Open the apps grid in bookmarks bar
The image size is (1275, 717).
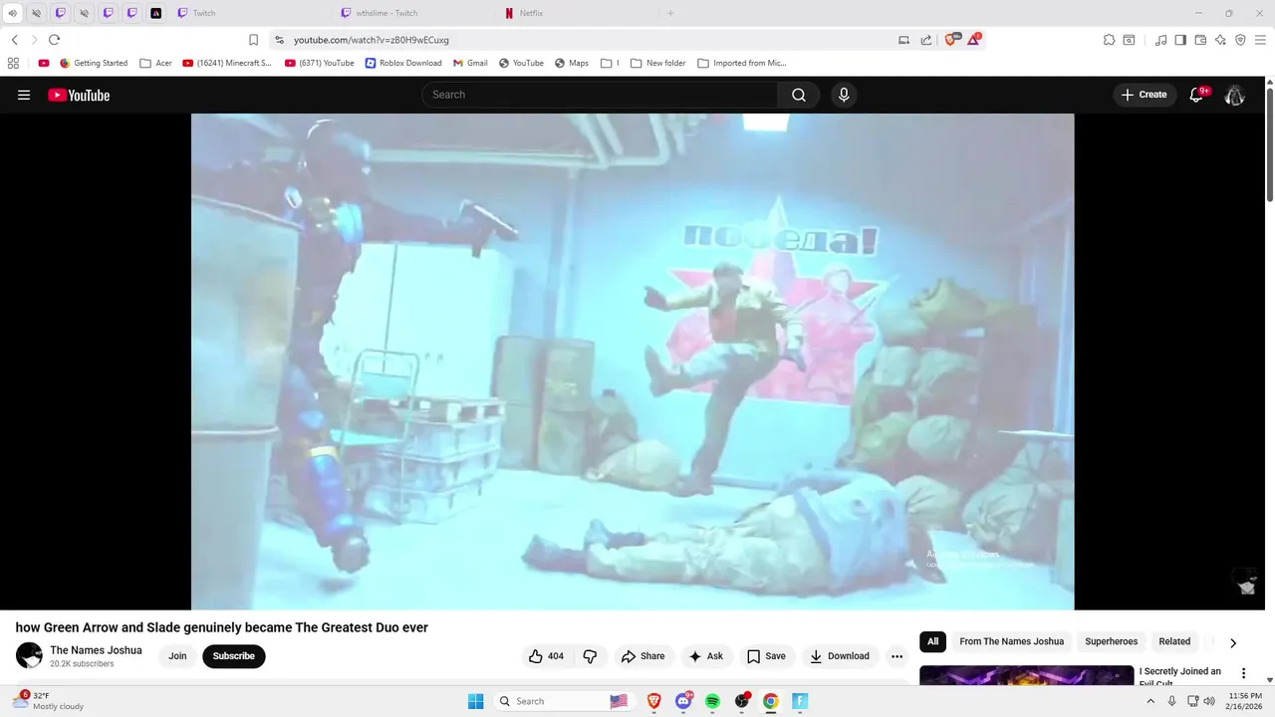[13, 63]
